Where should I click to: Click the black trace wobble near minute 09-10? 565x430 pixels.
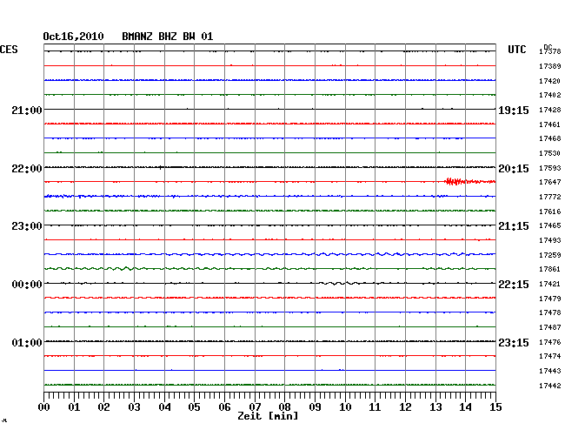[339, 283]
